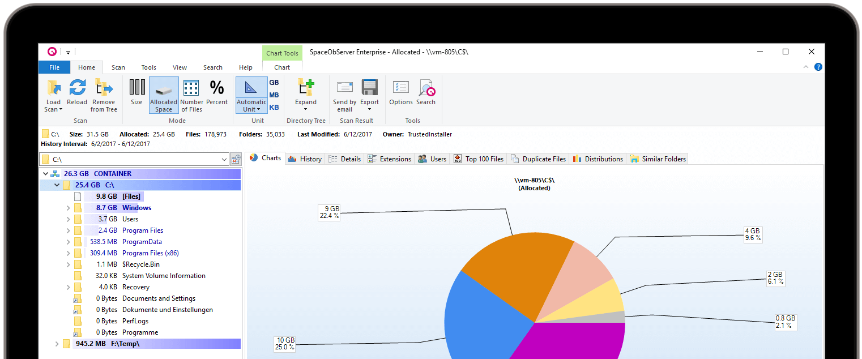Collapse the ribbon with the arrow

click(806, 67)
